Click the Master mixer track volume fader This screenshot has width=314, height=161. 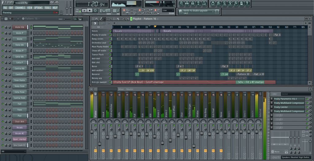coord(92,132)
